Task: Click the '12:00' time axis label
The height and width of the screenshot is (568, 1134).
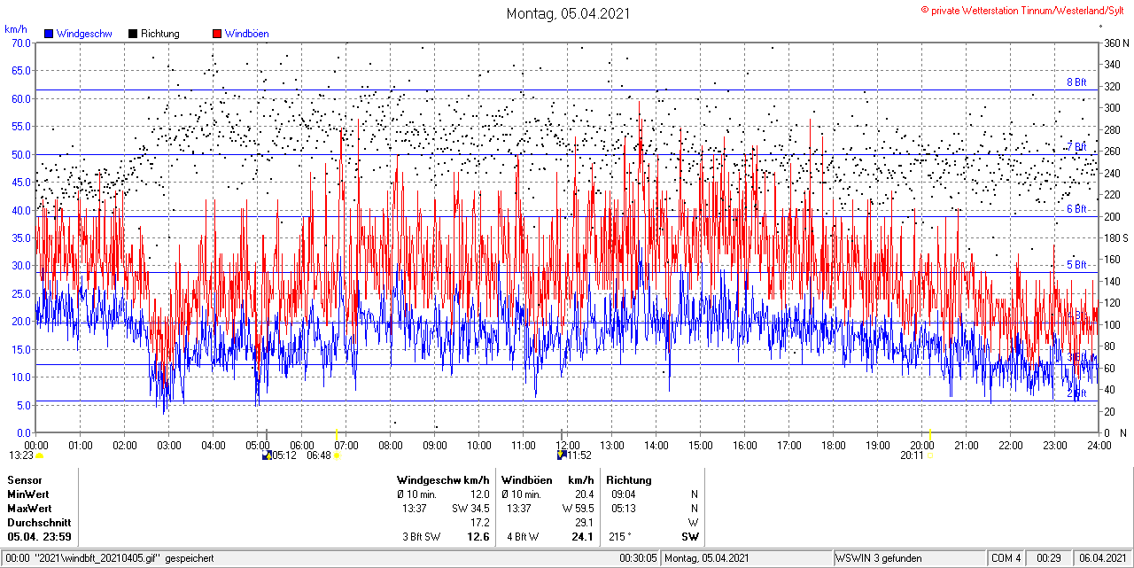Action: click(x=568, y=445)
